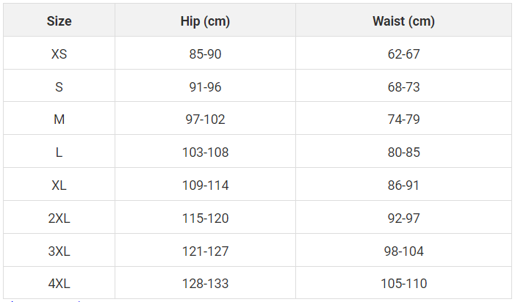This screenshot has height=302, width=515.
Task: Click the Size column header
Action: click(x=59, y=20)
